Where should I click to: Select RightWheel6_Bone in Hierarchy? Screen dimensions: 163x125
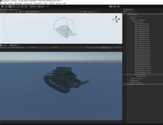(143, 59)
